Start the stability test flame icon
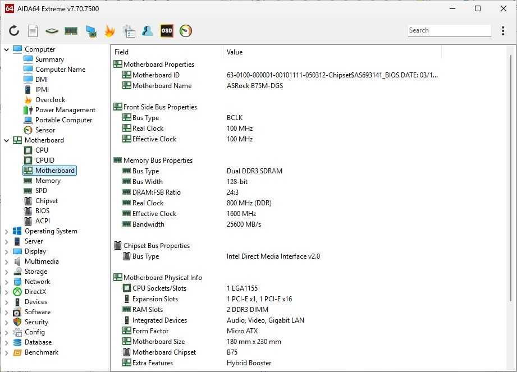Image resolution: width=517 pixels, height=372 pixels. point(110,31)
